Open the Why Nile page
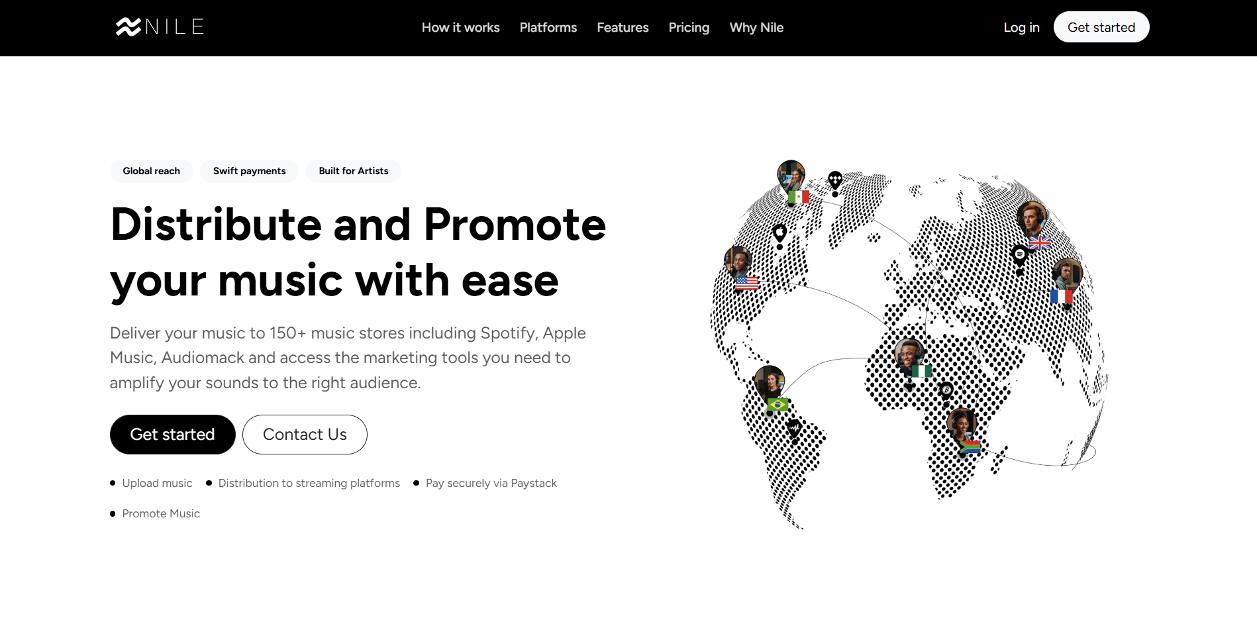 756,28
